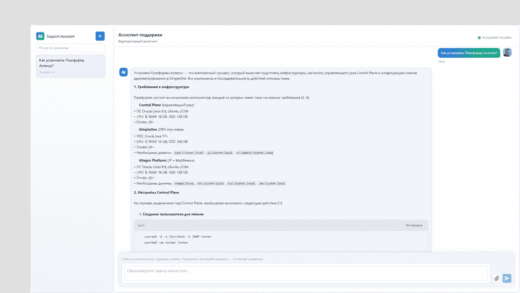This screenshot has height=293, width=520.
Task: Click 'Control Plane (управляющий узел)' heading
Action: point(166,105)
